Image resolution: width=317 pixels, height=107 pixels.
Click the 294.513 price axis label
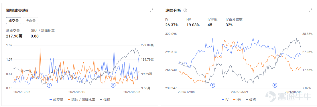(x=171, y=52)
